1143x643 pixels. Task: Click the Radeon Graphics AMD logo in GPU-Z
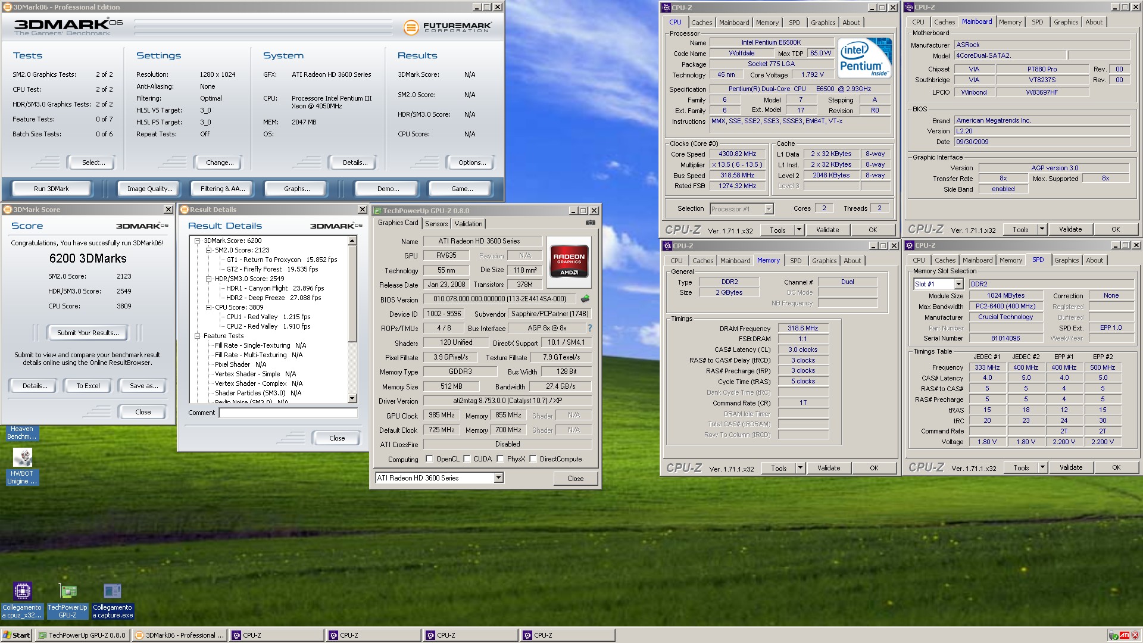[x=569, y=262]
